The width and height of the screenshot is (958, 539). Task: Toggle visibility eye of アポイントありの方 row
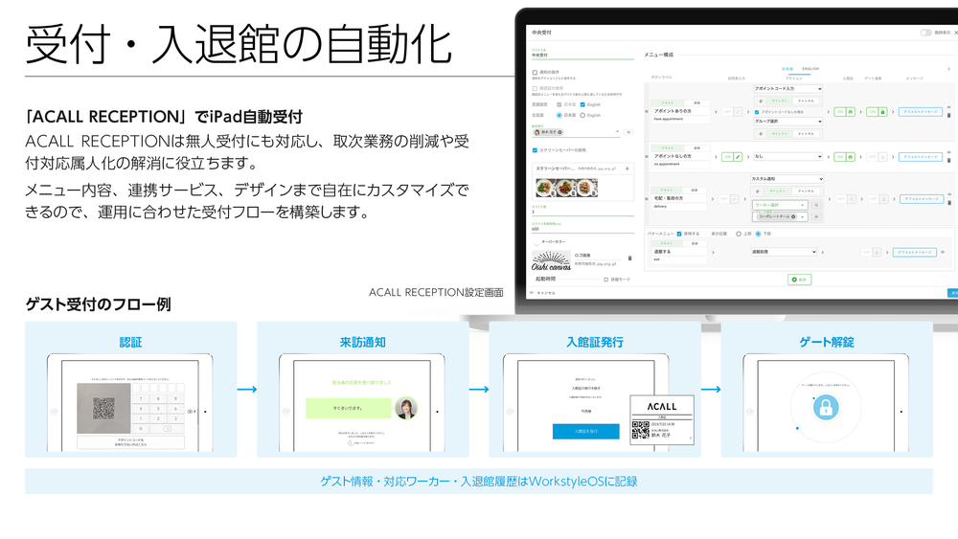(948, 107)
